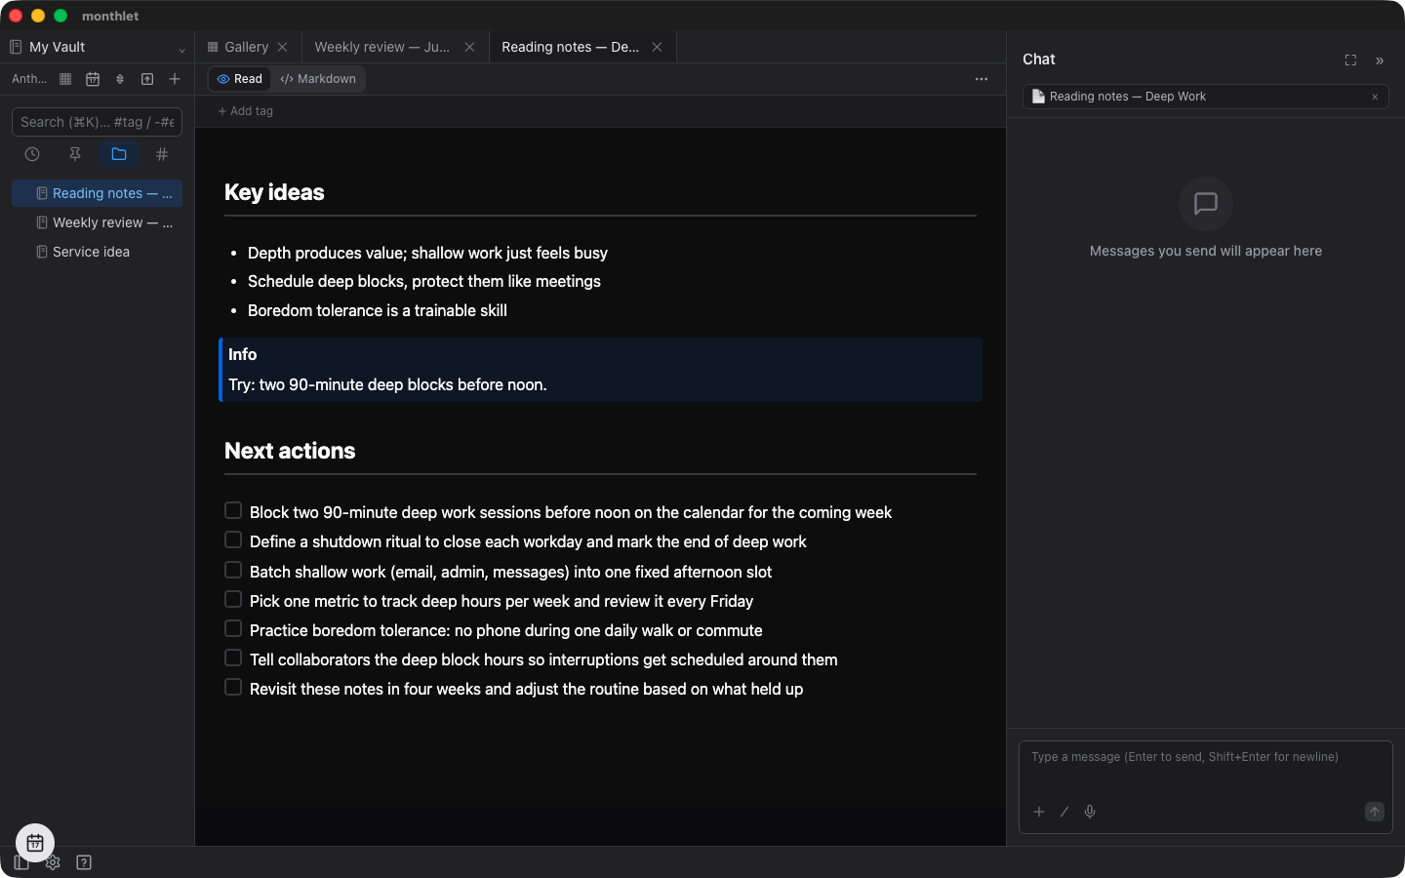This screenshot has height=878, width=1405.
Task: Click the Add tag button
Action: click(x=246, y=111)
